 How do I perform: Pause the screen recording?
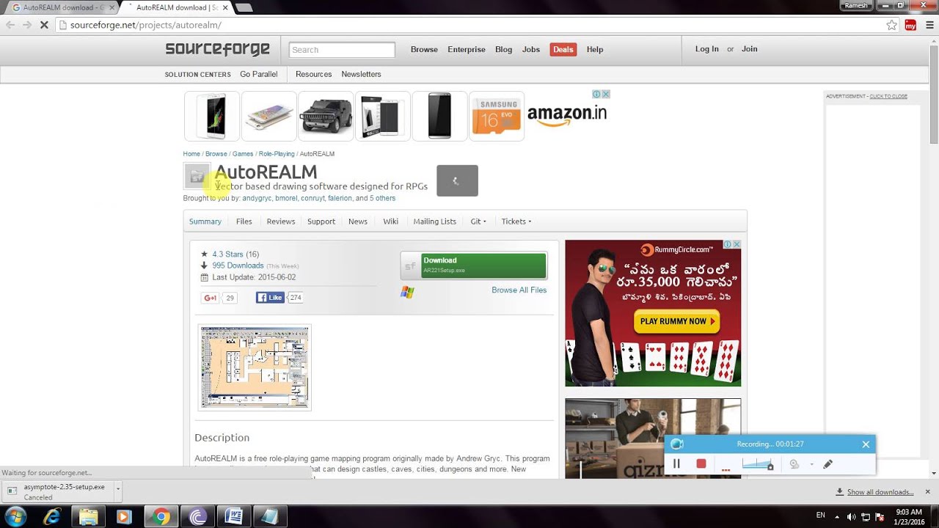point(676,463)
